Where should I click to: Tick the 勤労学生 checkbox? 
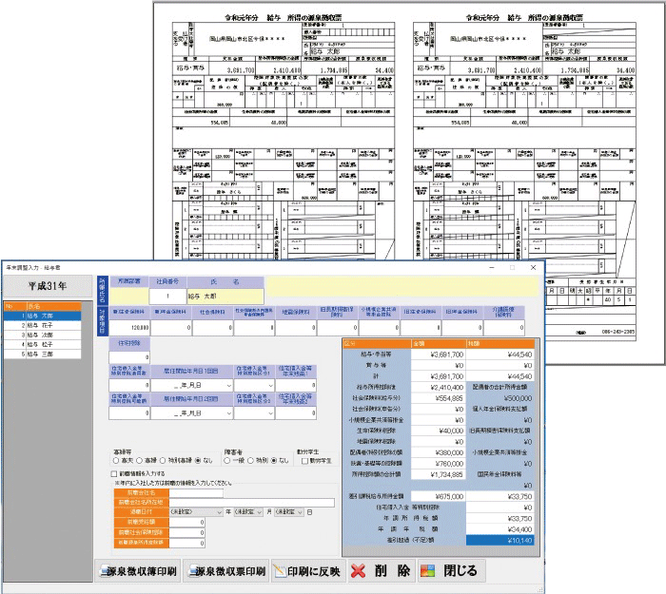tap(304, 461)
